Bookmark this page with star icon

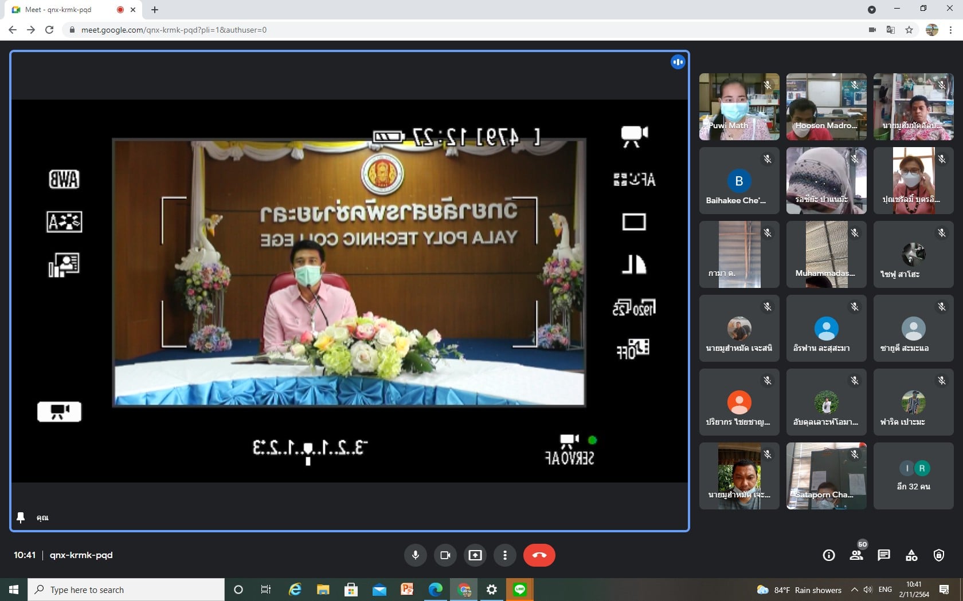pos(909,30)
